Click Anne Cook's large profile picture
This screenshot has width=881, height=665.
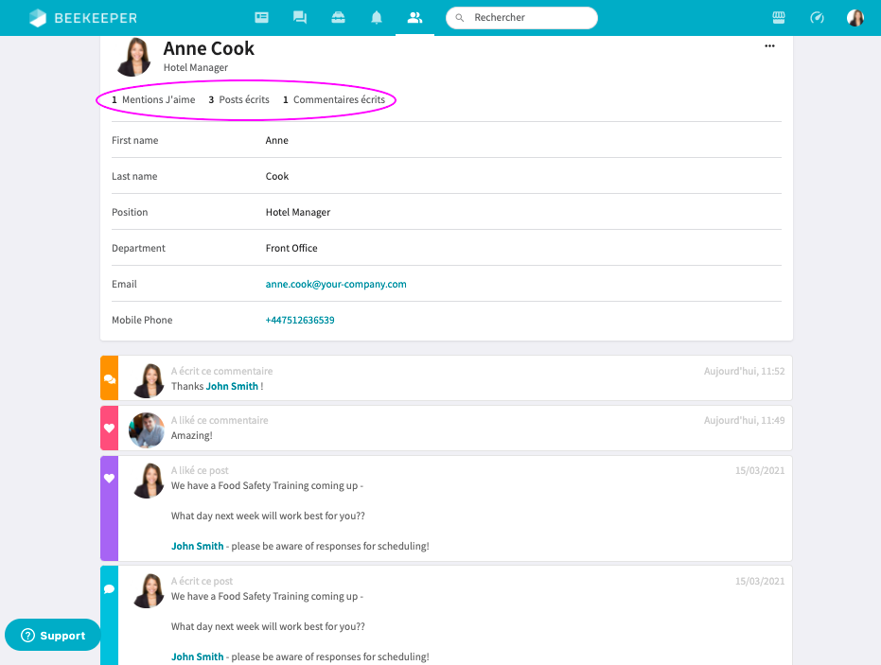(x=133, y=57)
